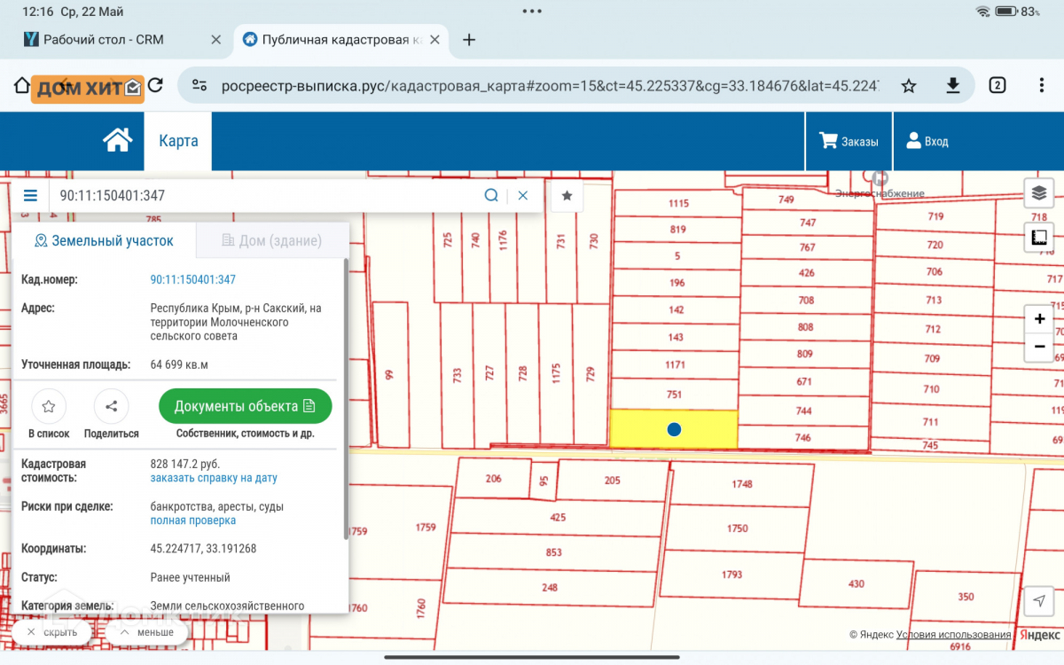Close the Рабочий стол - CRM tab
Image resolution: width=1064 pixels, height=665 pixels.
[x=215, y=40]
